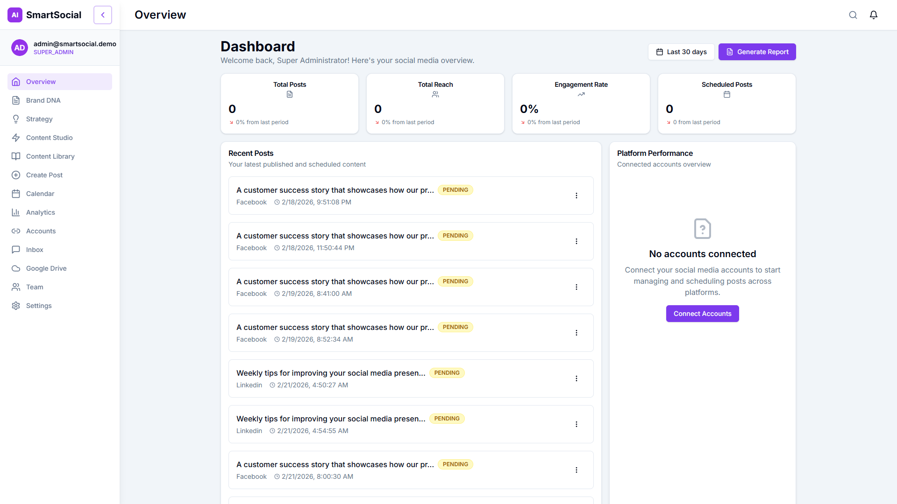The height and width of the screenshot is (504, 897).
Task: Open Analytics from the sidebar
Action: pyautogui.click(x=60, y=212)
